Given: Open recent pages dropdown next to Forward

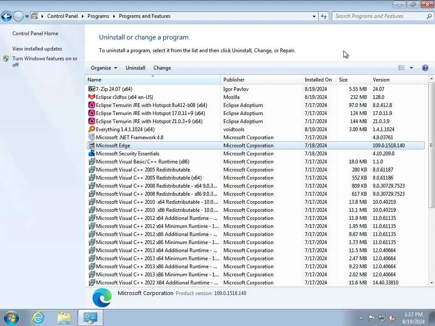Looking at the screenshot, I should 27,17.
